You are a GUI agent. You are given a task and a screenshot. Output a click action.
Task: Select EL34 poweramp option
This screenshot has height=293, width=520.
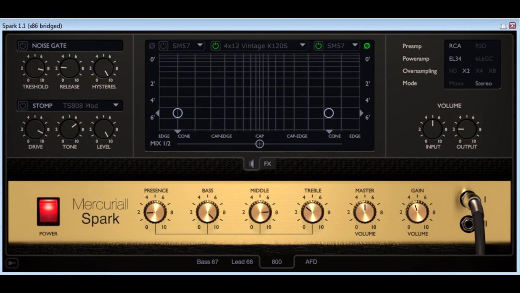[x=455, y=59]
